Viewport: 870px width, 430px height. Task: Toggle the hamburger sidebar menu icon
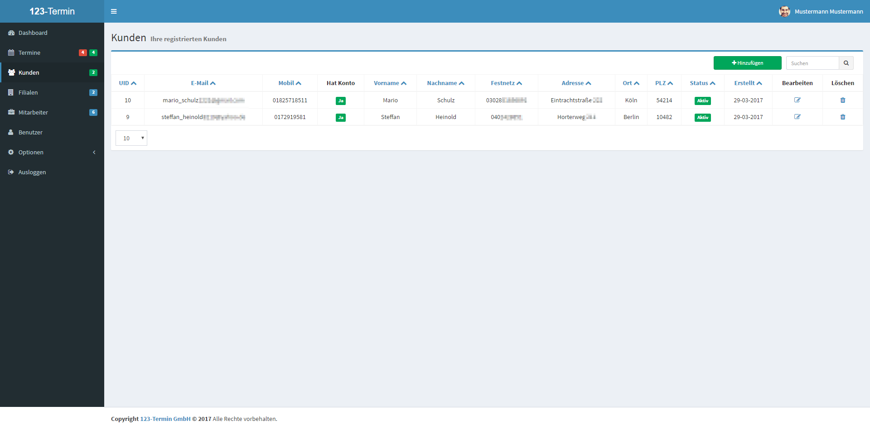pyautogui.click(x=114, y=11)
